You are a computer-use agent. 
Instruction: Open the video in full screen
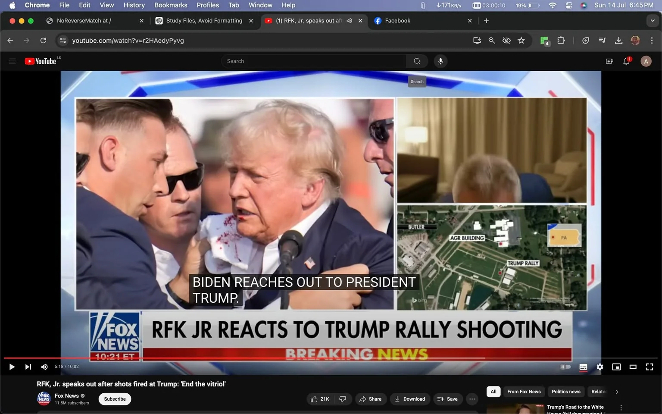pyautogui.click(x=650, y=367)
